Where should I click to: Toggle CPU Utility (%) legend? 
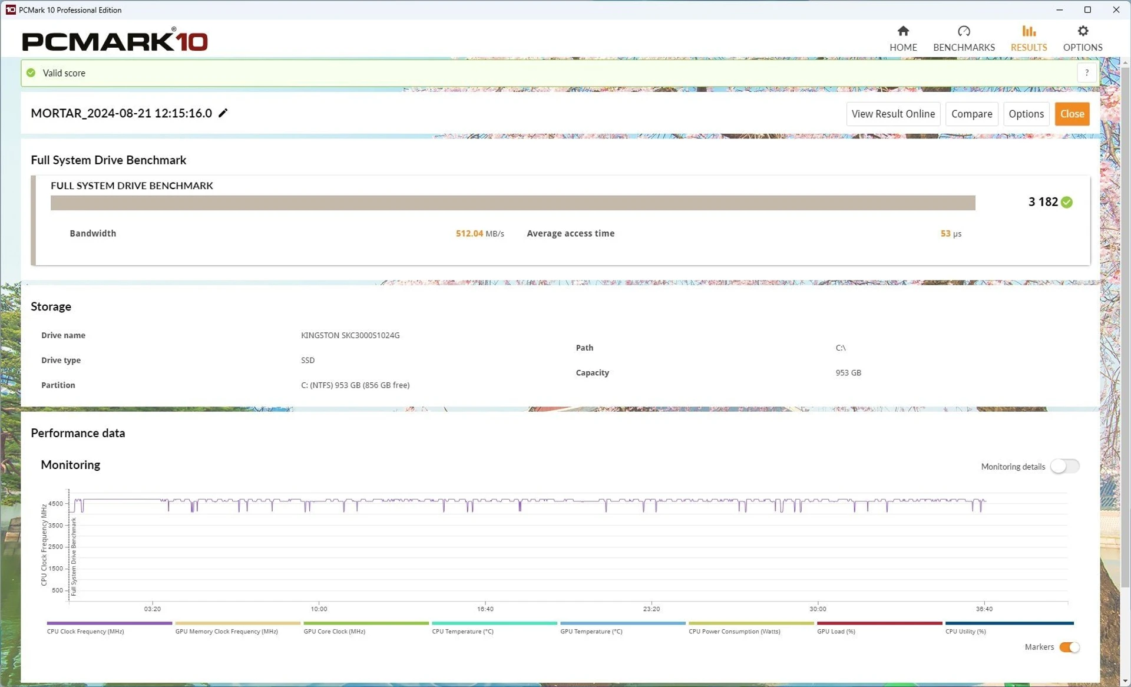[1009, 627]
